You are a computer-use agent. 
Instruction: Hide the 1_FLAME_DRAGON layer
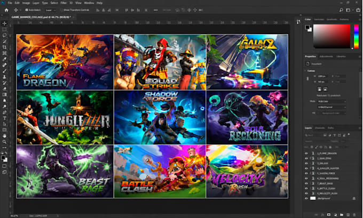coord(306,154)
